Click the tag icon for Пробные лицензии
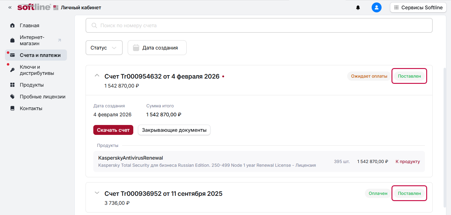Image resolution: width=451 pixels, height=215 pixels. (12, 97)
